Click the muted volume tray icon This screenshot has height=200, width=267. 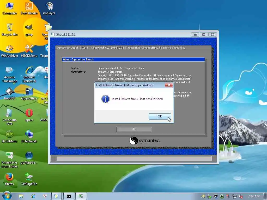[241, 196]
